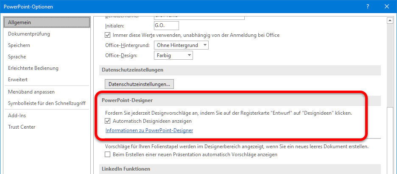Open the Speichern options
The image size is (397, 174).
pyautogui.click(x=19, y=45)
